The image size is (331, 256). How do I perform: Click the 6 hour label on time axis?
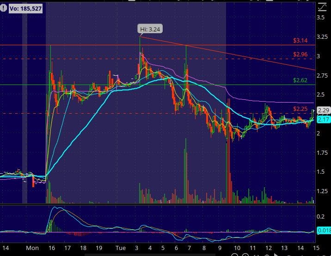[x=176, y=248]
